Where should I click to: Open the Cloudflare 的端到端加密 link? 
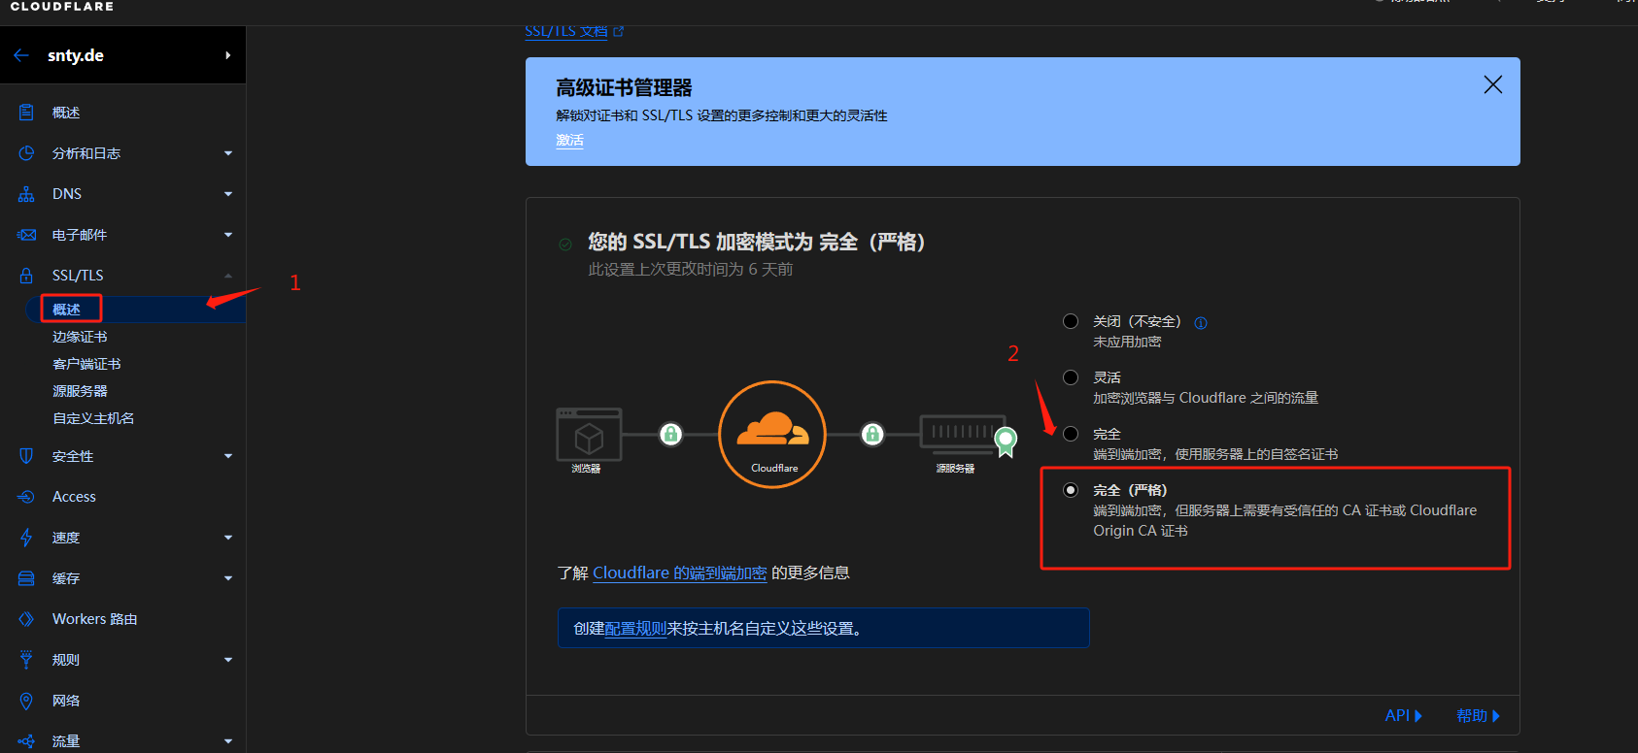680,573
